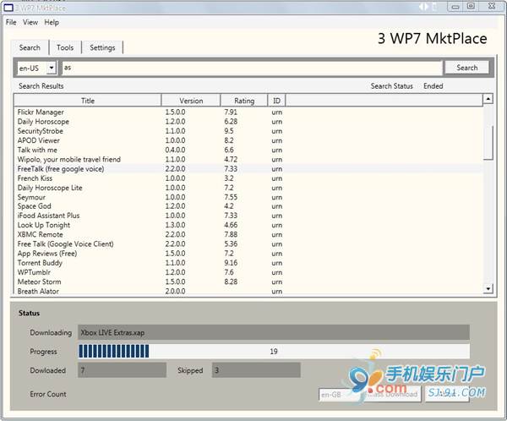Select 'Free Talk (Google Voice Client)' row
The image size is (507, 421).
click(248, 243)
